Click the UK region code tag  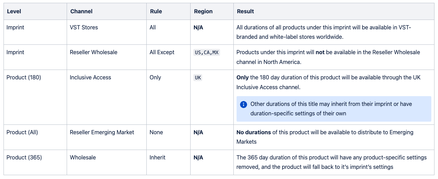click(198, 78)
